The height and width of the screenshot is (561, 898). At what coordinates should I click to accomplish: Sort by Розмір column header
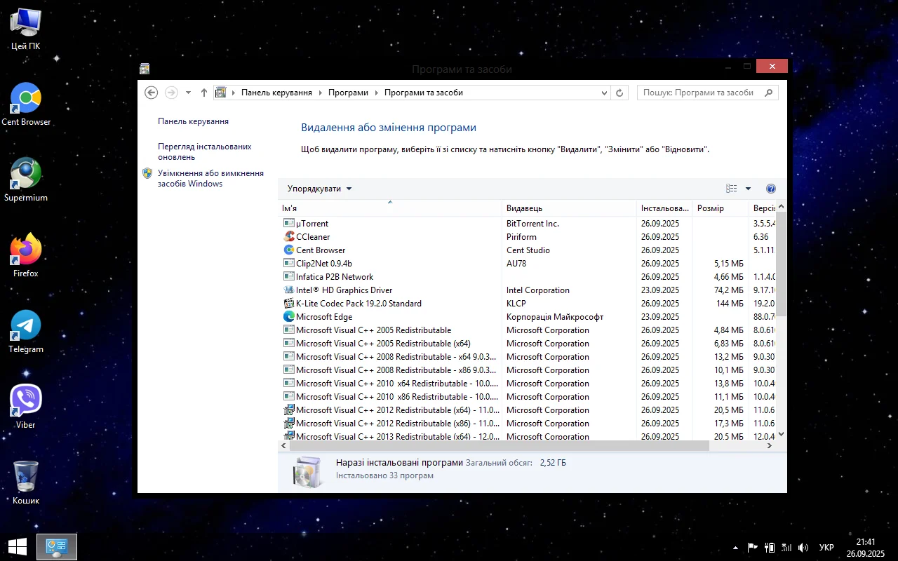point(710,208)
